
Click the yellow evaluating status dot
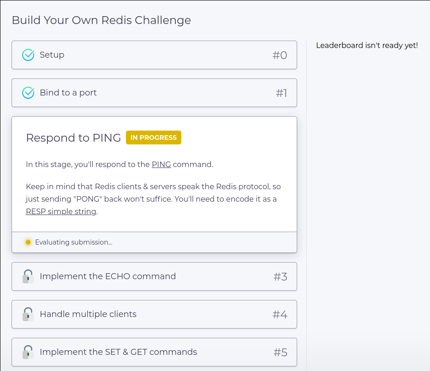click(x=28, y=242)
